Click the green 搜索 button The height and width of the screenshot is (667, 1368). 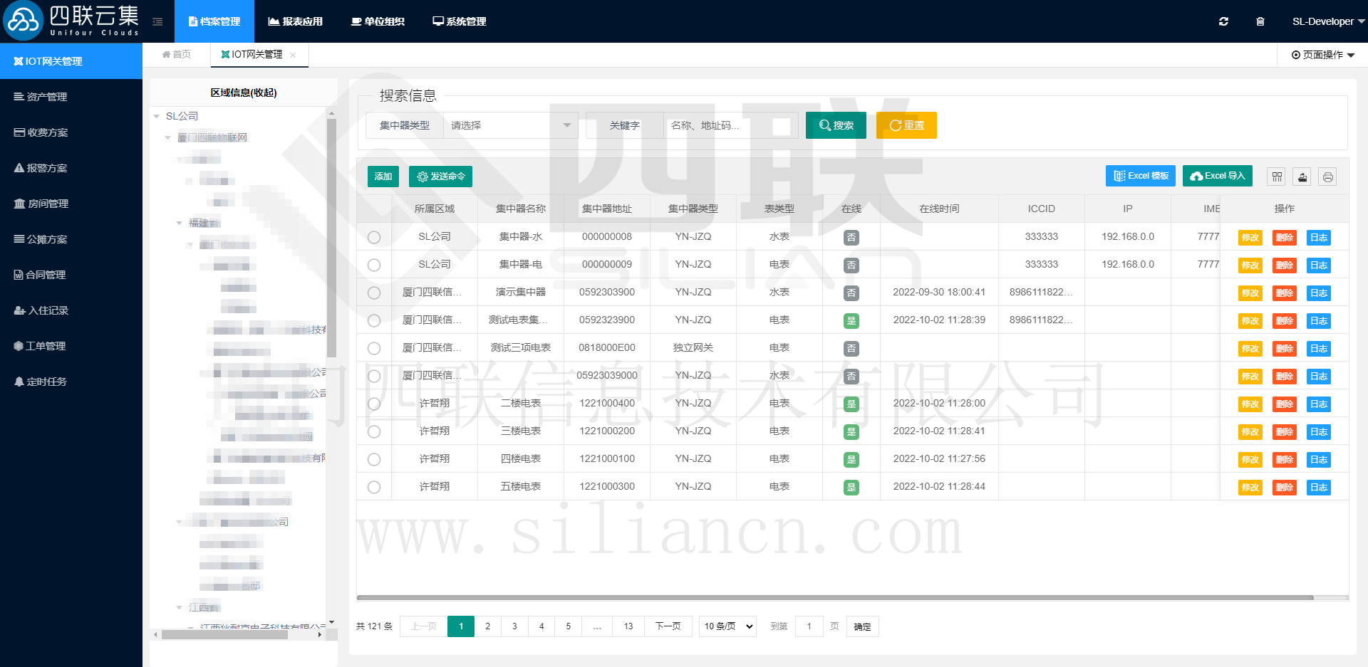836,125
